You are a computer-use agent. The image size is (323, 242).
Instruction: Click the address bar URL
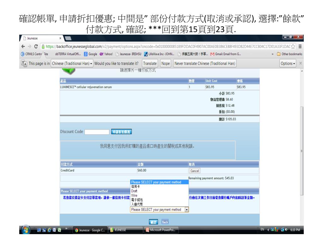pyautogui.click(x=168, y=47)
